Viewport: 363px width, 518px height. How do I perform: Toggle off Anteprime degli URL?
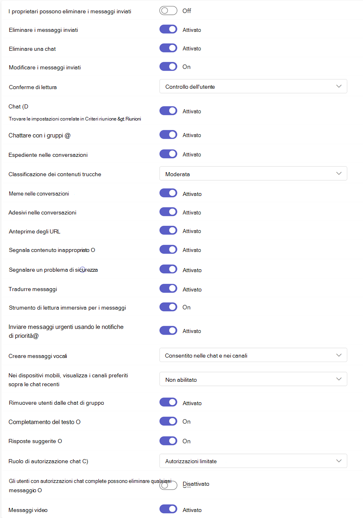[168, 231]
